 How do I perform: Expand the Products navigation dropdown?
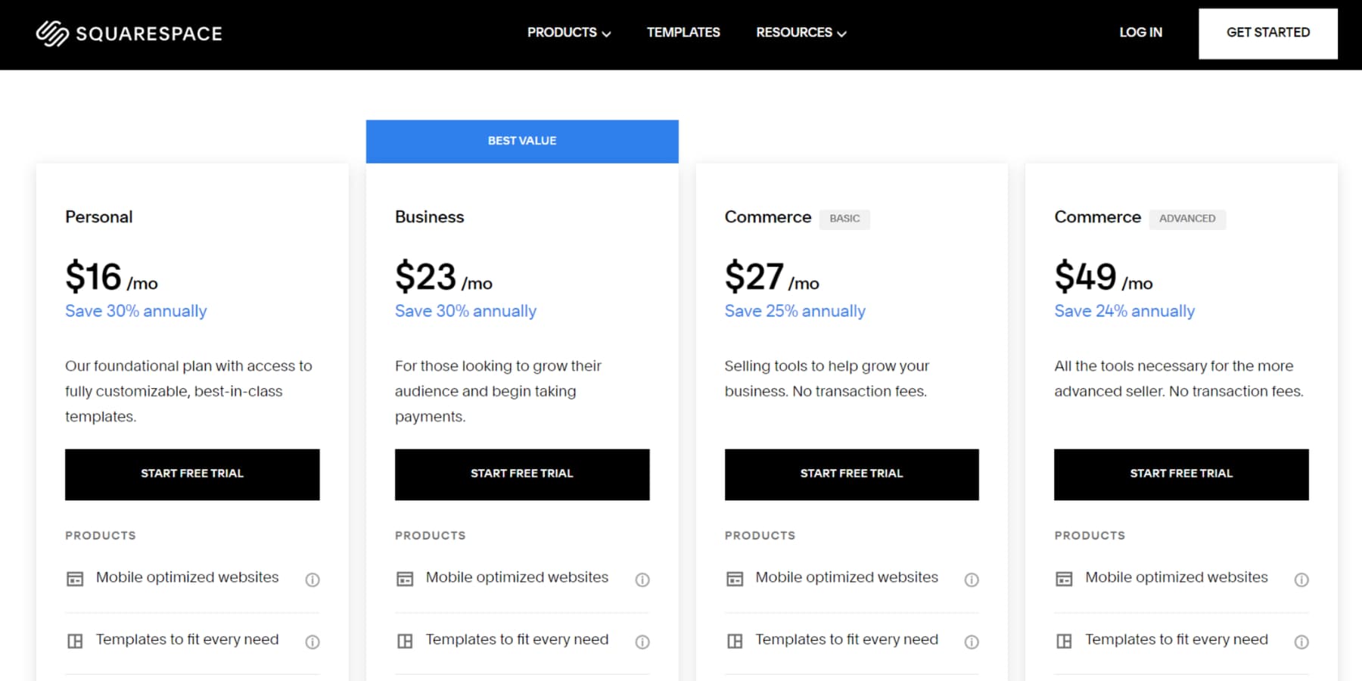click(x=568, y=33)
